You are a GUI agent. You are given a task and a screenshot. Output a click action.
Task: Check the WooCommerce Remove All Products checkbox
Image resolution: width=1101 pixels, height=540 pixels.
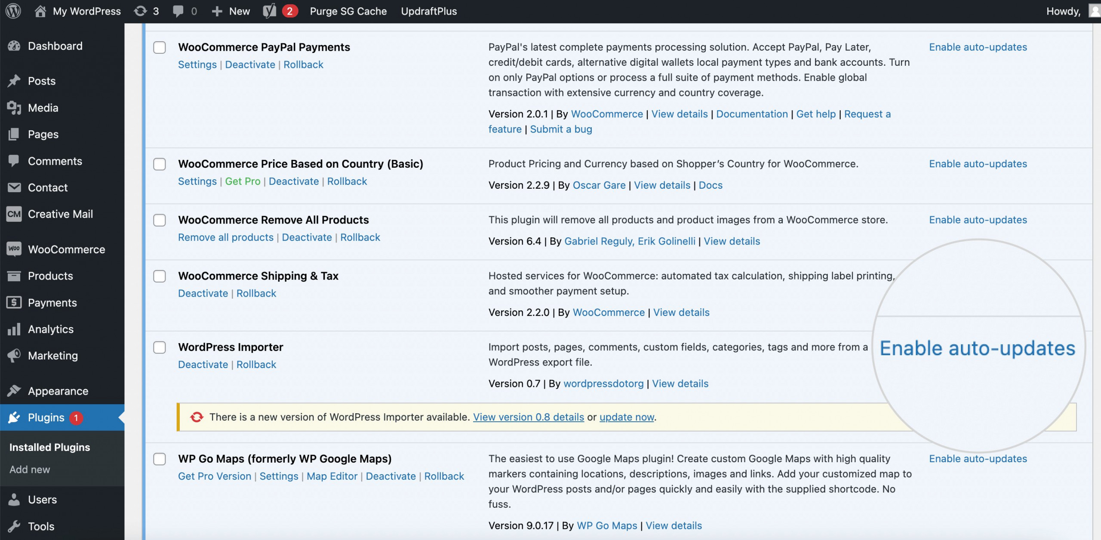tap(160, 220)
